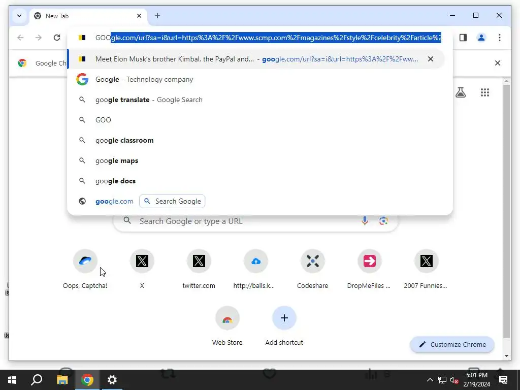Open the Web Store shortcut
The image size is (520, 390).
pyautogui.click(x=227, y=327)
